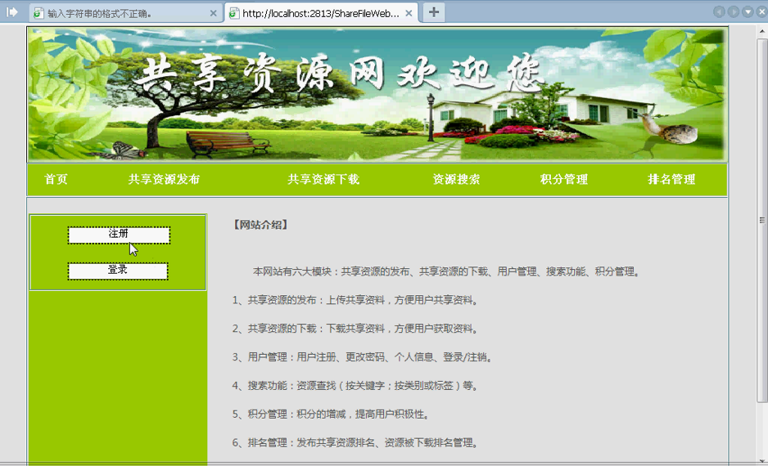The image size is (768, 466).
Task: Click the 共享资源网欢迎您 banner image
Action: 377,94
